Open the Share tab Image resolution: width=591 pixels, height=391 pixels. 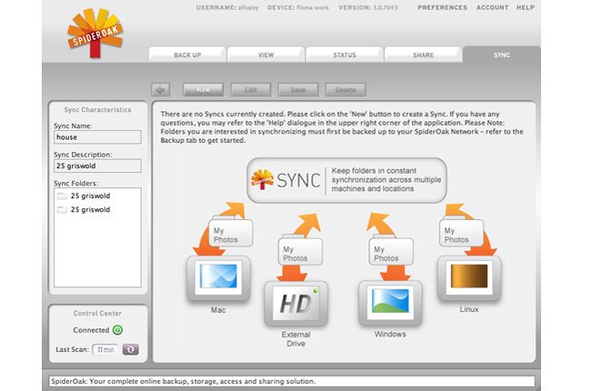(x=424, y=55)
